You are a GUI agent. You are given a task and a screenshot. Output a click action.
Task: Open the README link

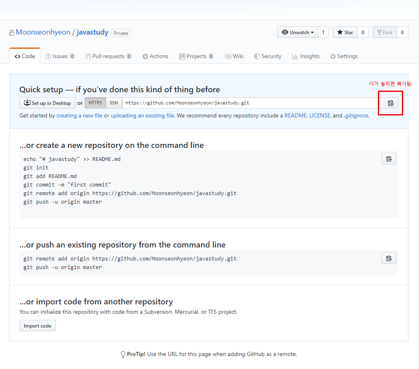(x=296, y=116)
